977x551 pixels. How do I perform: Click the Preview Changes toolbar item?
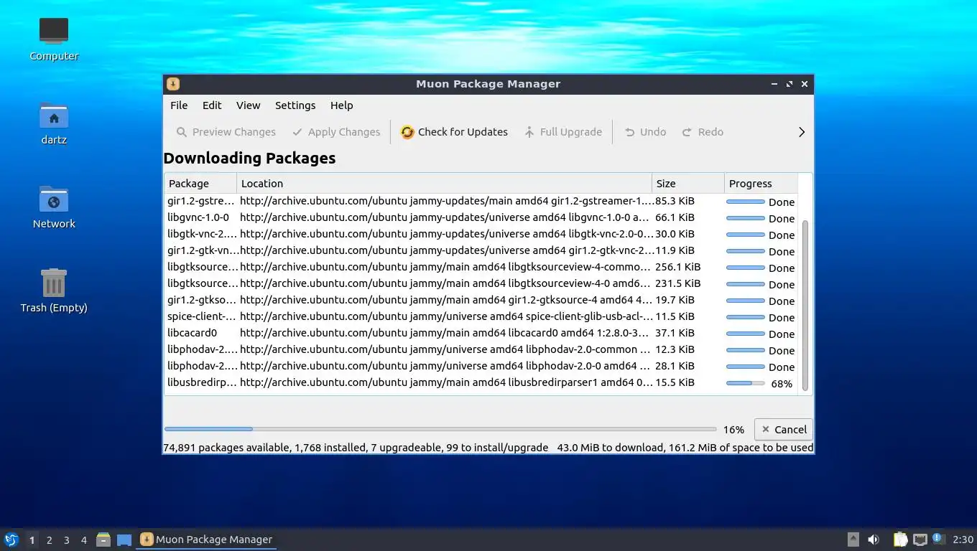click(226, 132)
